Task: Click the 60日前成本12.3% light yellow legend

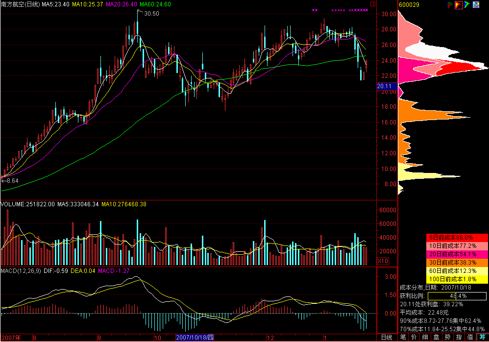Action: tap(457, 271)
